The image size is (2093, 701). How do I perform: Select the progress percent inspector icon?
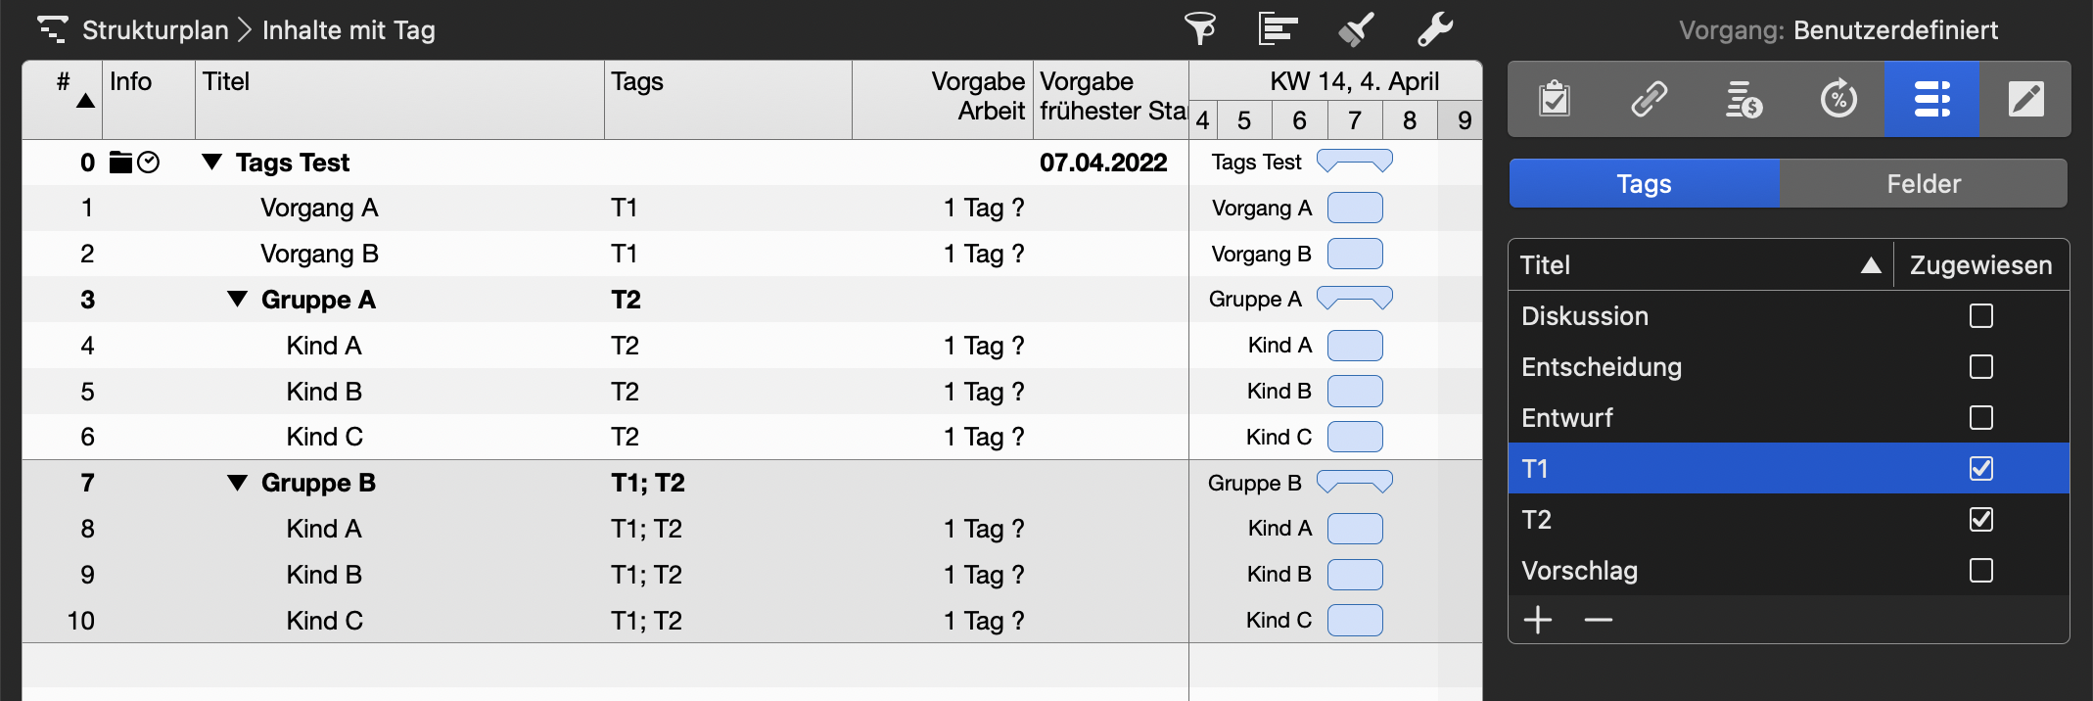click(1838, 98)
